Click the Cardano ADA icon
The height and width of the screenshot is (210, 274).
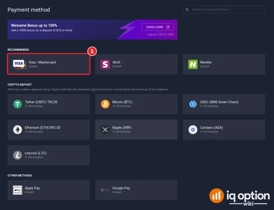click(x=193, y=129)
